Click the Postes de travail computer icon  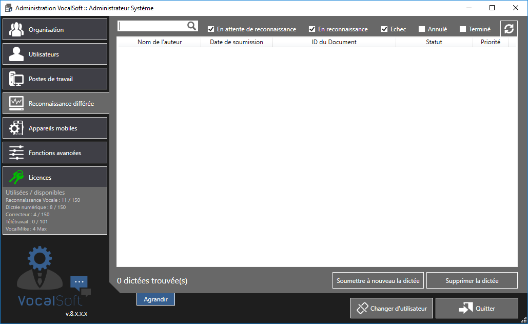(x=16, y=79)
